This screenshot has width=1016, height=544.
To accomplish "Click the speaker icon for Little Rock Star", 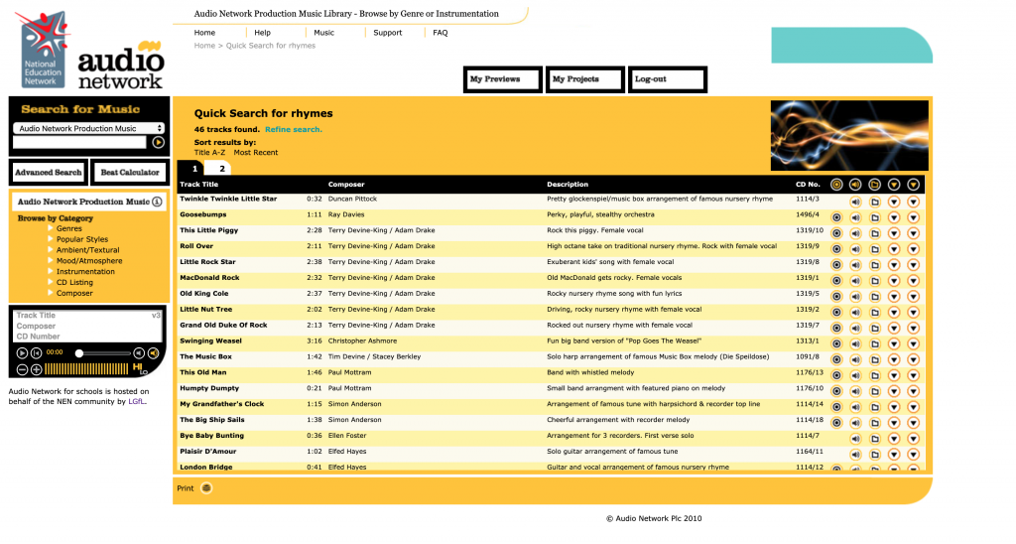I will click(x=855, y=265).
